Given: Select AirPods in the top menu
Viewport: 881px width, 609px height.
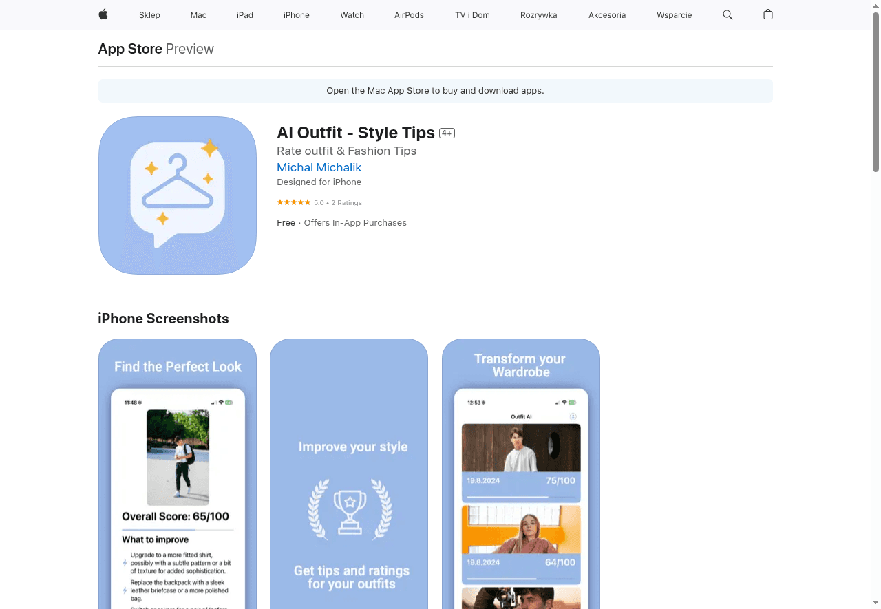Looking at the screenshot, I should point(409,15).
